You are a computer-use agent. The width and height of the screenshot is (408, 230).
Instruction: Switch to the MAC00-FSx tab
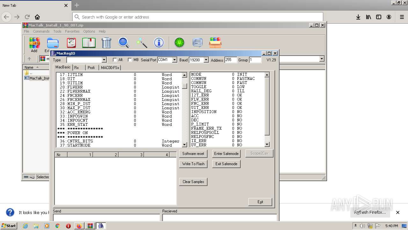[x=110, y=67]
